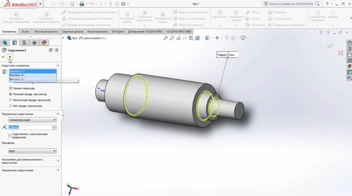The image size is (352, 196).
Task: Open the 'Добавления SOLIDWORKS' tab
Action: pos(145,32)
